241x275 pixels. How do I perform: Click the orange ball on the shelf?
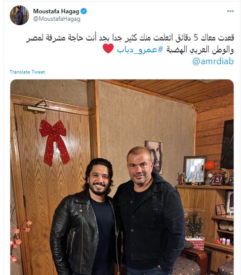tap(209, 165)
